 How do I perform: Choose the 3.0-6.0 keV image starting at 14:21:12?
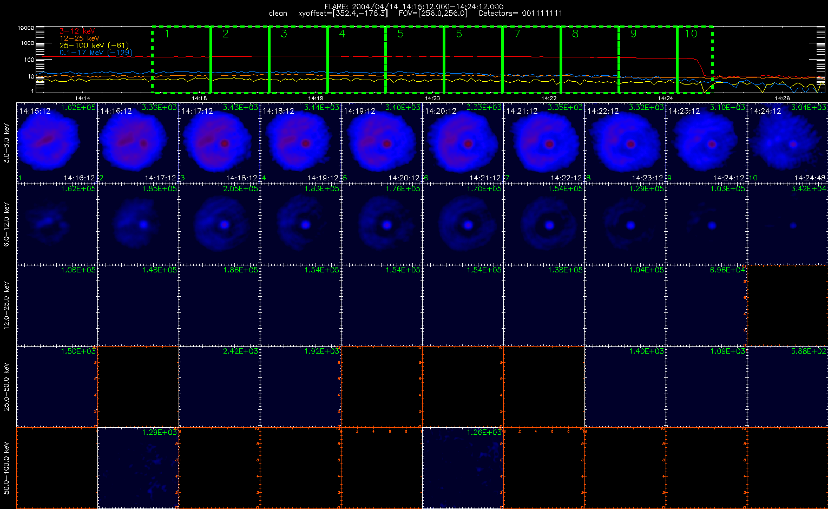(x=544, y=142)
